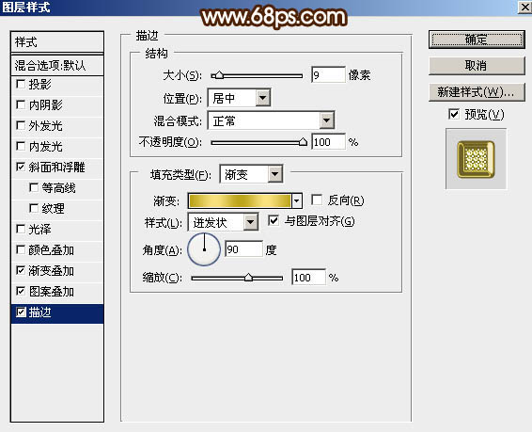
Task: Open the gradient picker arrow
Action: 297,200
